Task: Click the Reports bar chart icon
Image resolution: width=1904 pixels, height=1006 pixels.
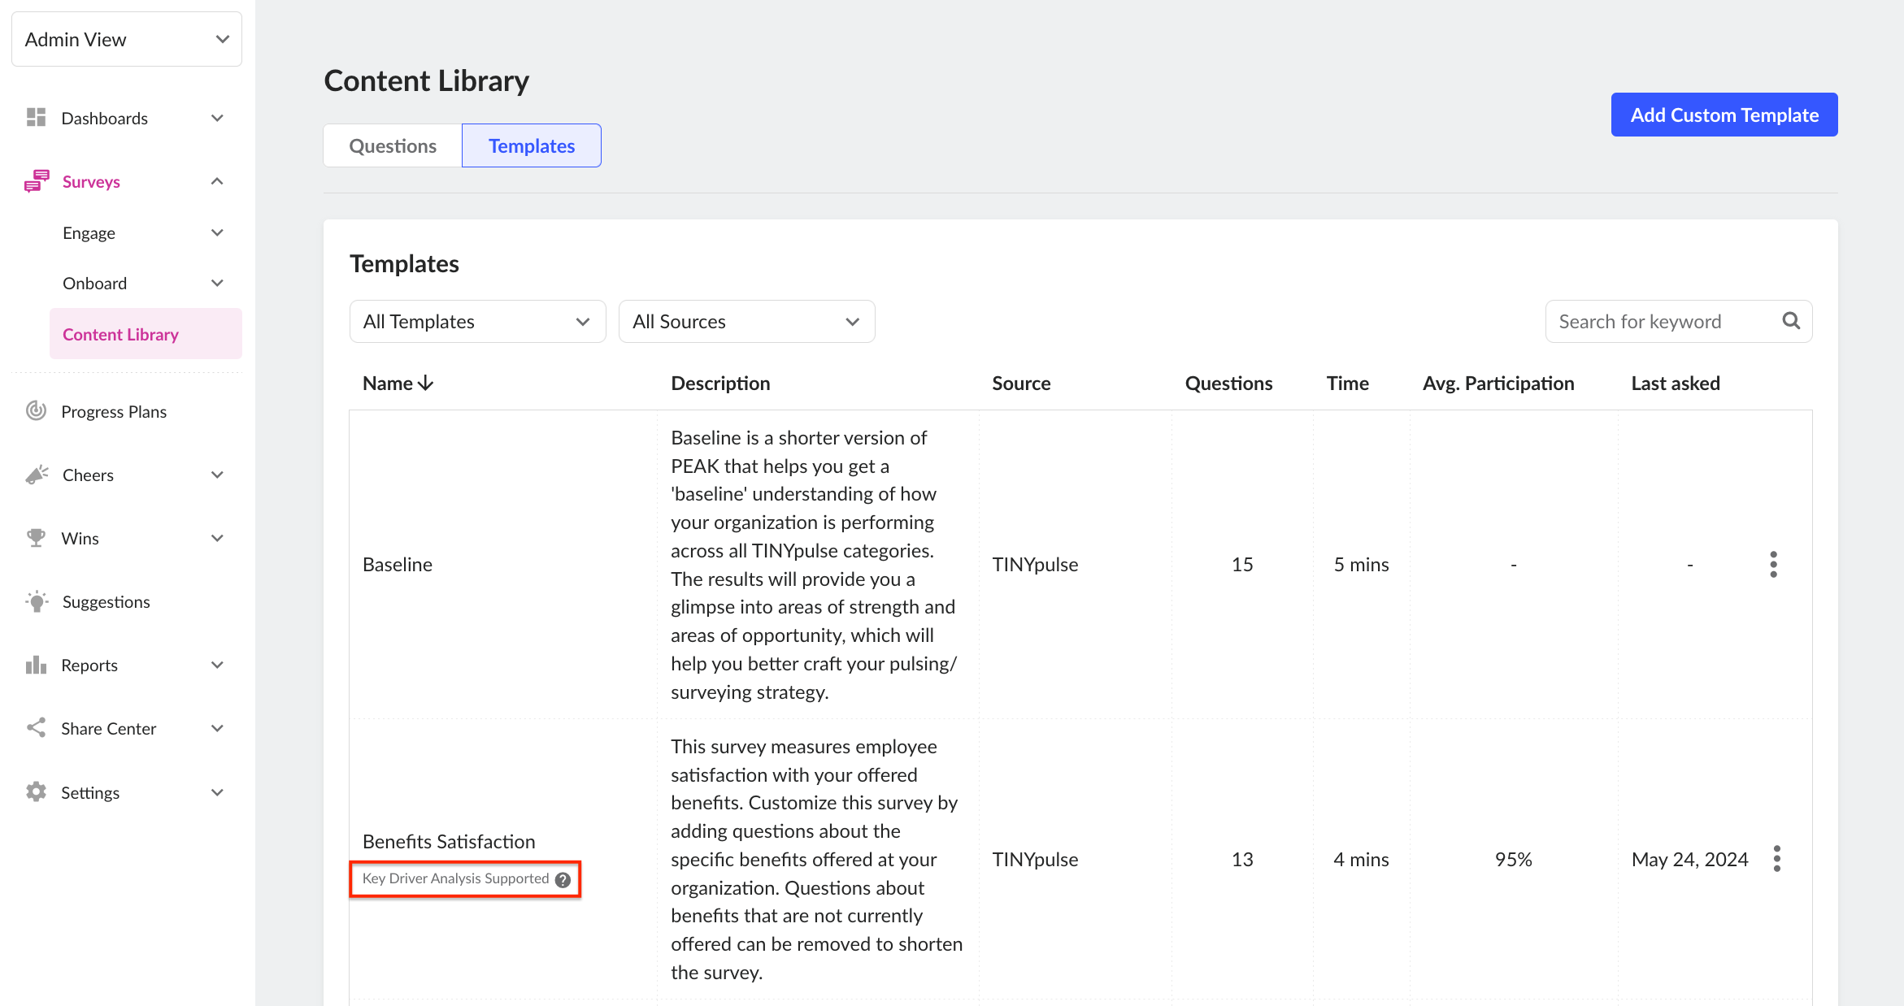Action: tap(36, 665)
